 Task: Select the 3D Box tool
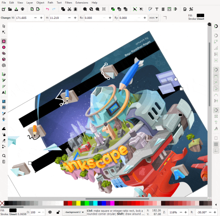4,59
